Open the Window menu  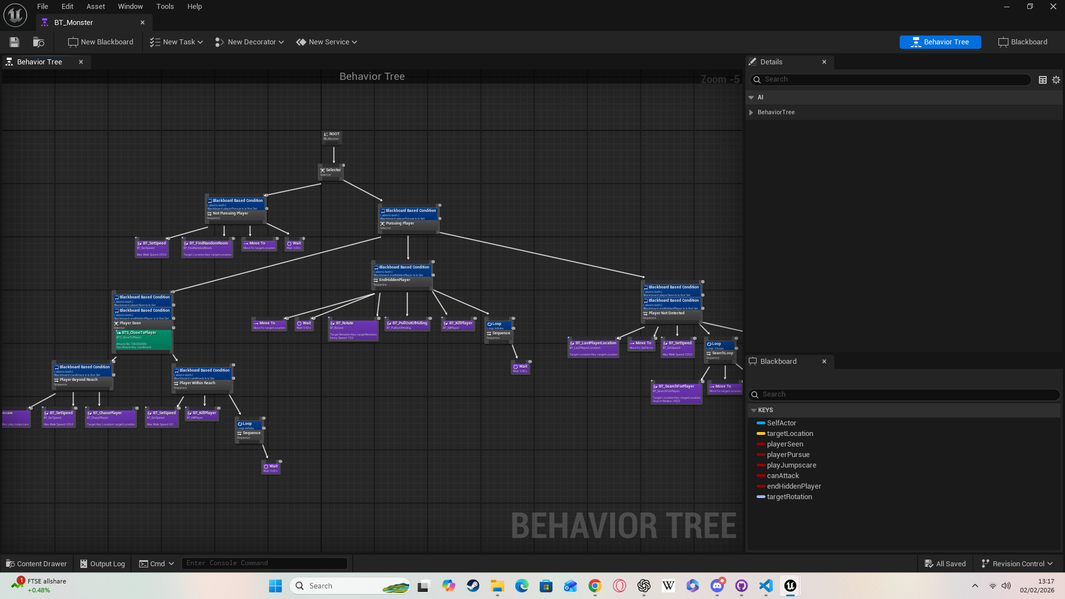130,6
